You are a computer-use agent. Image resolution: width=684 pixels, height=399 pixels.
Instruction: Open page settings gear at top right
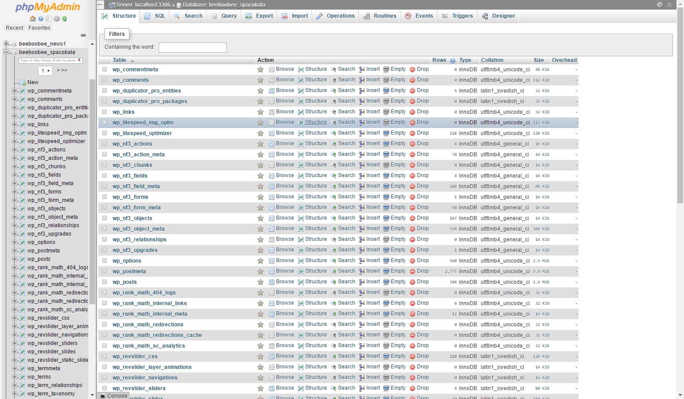660,4
